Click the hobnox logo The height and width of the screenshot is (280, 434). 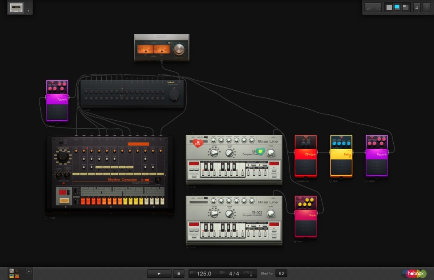click(x=415, y=274)
